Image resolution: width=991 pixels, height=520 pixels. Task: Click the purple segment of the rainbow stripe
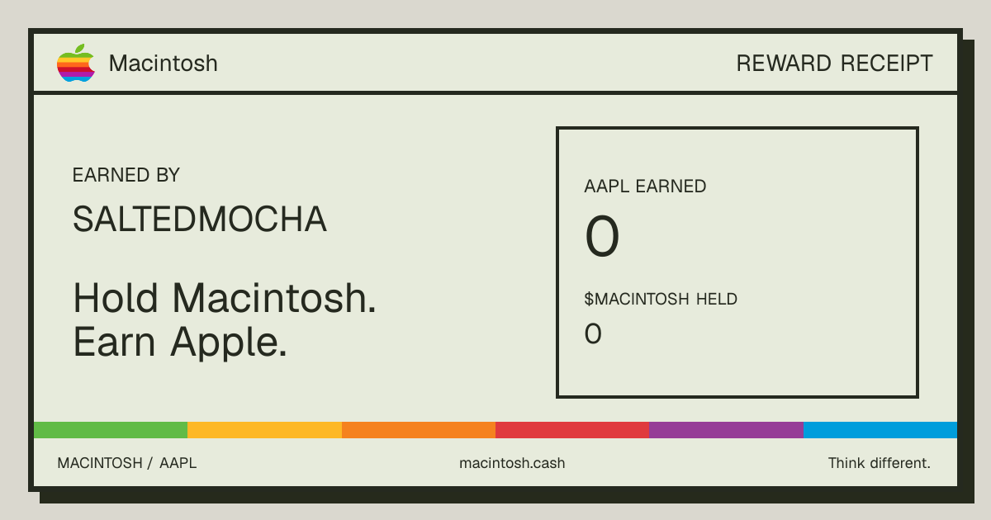pyautogui.click(x=726, y=430)
